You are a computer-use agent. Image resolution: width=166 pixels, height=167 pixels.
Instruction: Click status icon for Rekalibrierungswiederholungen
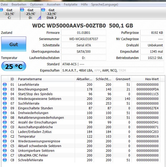click(x=5, y=117)
